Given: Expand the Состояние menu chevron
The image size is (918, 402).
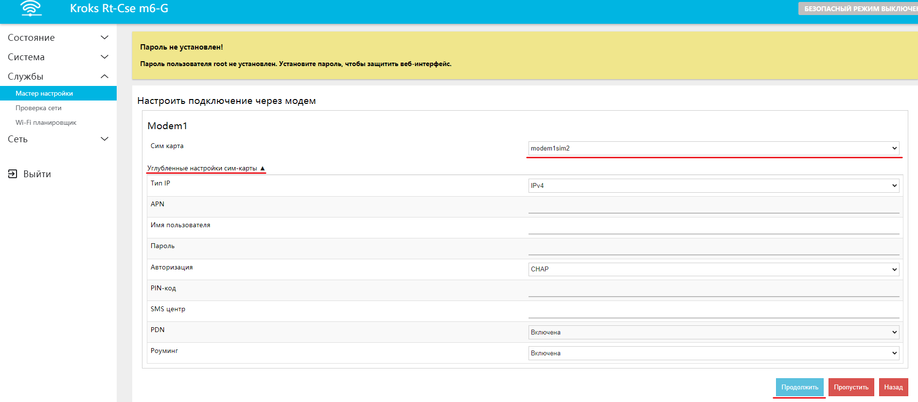Looking at the screenshot, I should pyautogui.click(x=104, y=38).
